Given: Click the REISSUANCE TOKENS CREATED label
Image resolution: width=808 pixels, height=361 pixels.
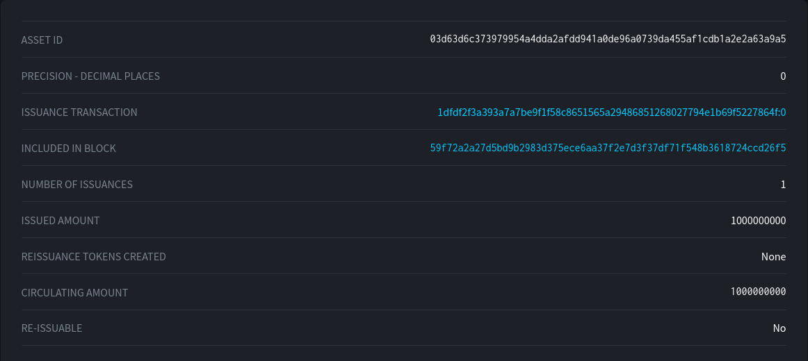Looking at the screenshot, I should coord(94,257).
